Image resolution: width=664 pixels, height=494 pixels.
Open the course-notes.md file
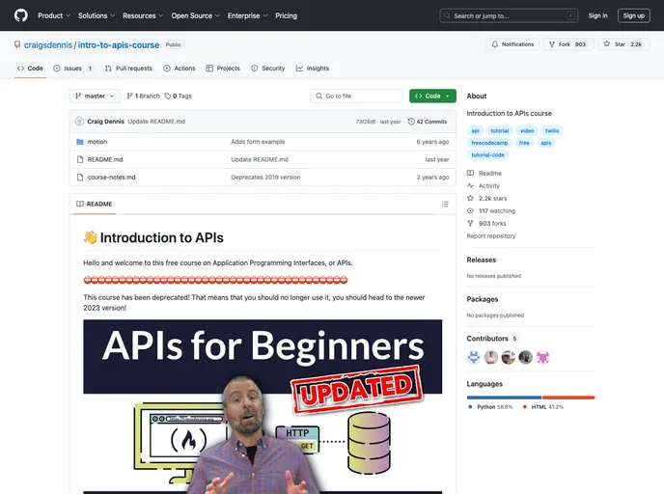click(111, 178)
